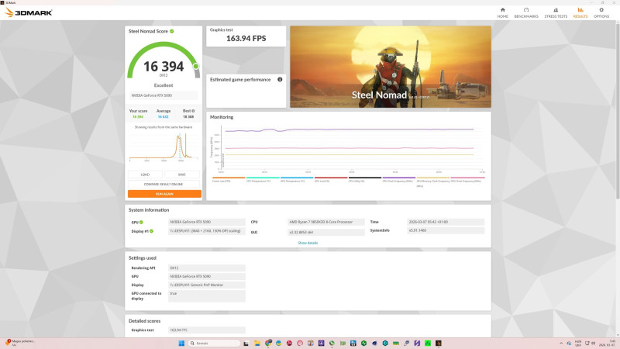The width and height of the screenshot is (620, 349).
Task: Switch to Stress Tests tab
Action: (556, 12)
